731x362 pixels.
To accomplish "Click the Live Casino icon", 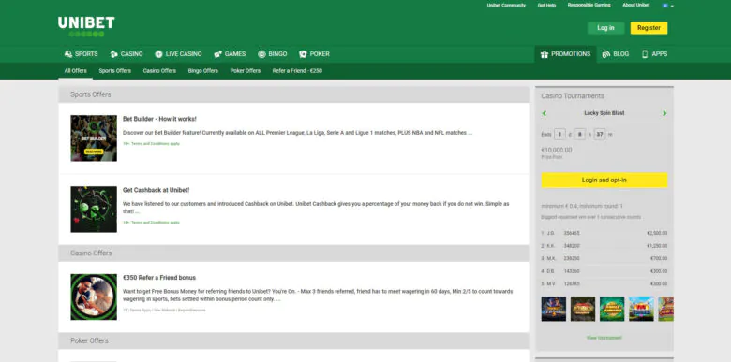I will (158, 54).
